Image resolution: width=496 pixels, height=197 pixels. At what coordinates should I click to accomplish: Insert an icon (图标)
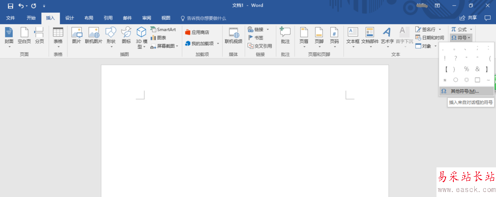point(126,36)
